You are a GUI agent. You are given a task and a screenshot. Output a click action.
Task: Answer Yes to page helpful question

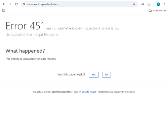pyautogui.click(x=94, y=75)
